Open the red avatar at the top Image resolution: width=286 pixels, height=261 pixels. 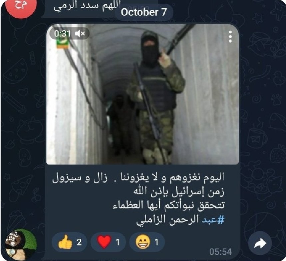point(21,6)
